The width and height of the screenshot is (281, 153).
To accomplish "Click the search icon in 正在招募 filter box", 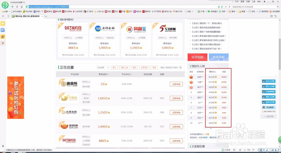I will pos(180,68).
